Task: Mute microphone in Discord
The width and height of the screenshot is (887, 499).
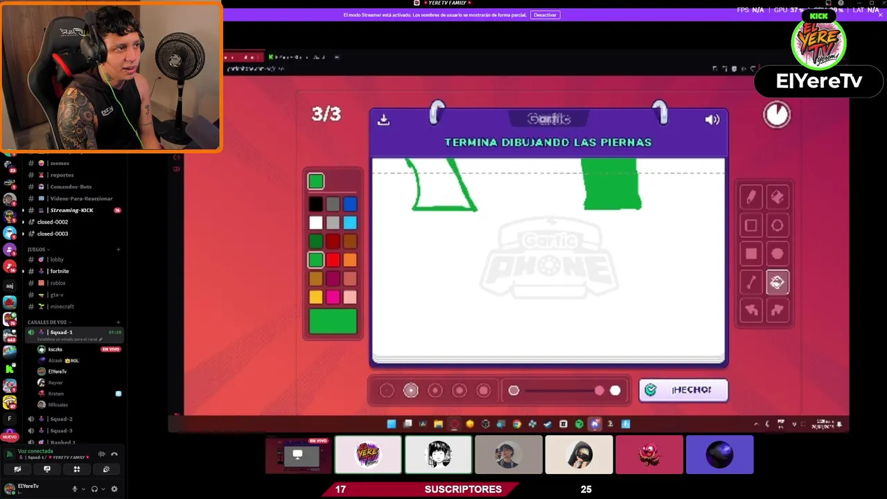Action: click(75, 489)
